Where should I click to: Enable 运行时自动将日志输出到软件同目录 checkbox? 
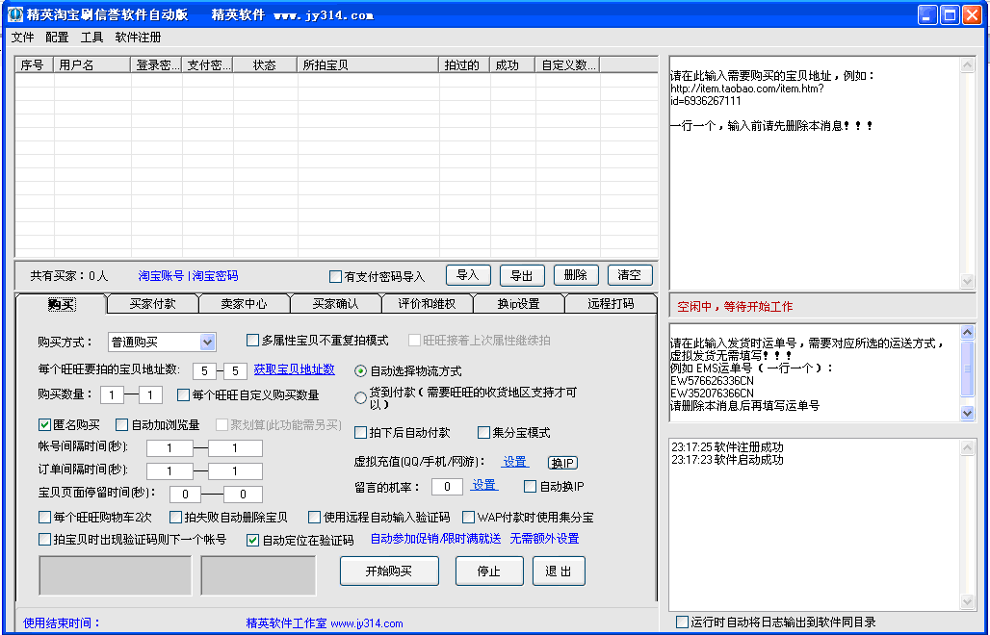(x=683, y=622)
